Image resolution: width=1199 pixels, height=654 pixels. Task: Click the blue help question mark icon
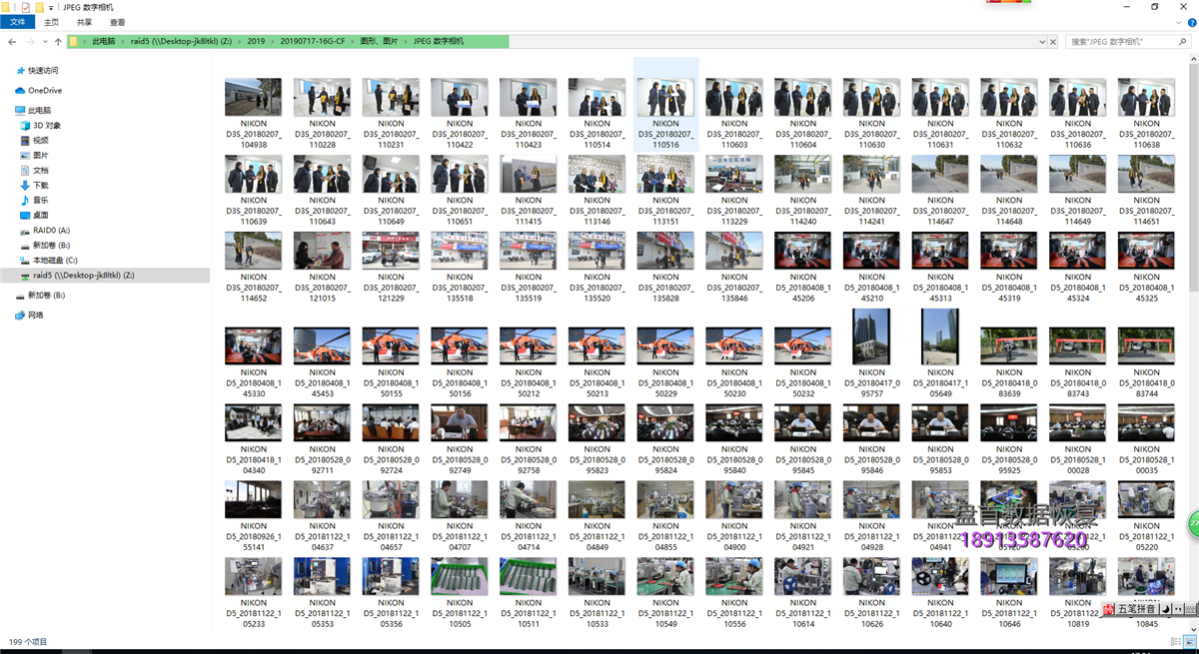coord(1190,22)
